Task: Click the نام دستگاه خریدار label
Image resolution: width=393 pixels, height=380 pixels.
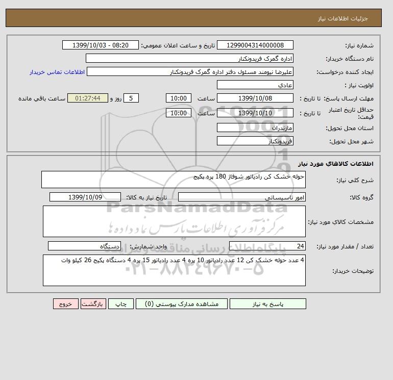Action: tap(350, 59)
